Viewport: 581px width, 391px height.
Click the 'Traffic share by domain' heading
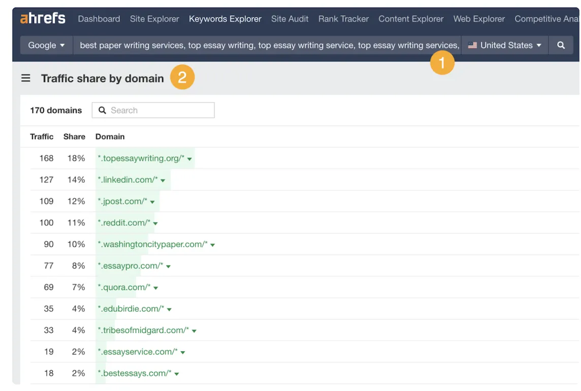[x=102, y=78]
